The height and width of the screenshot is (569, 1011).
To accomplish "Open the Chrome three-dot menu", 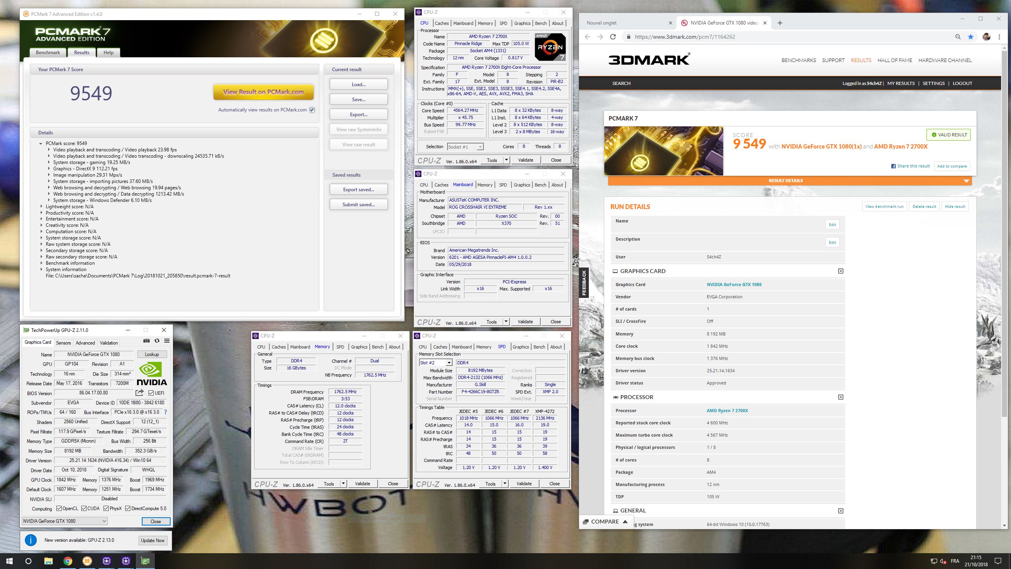I will pyautogui.click(x=1000, y=37).
